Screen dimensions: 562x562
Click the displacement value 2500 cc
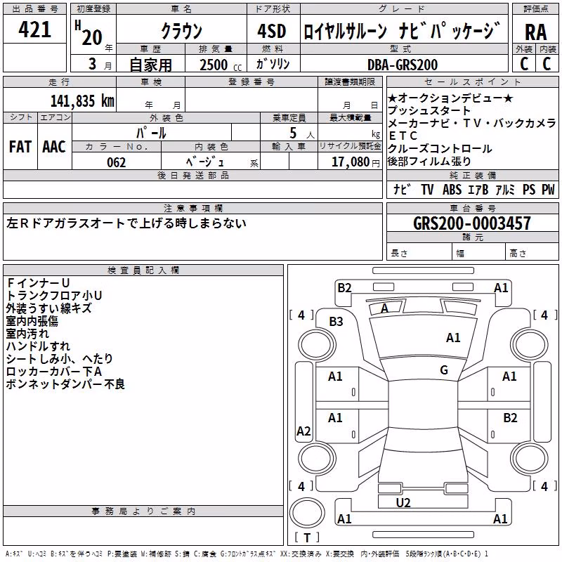(x=221, y=65)
